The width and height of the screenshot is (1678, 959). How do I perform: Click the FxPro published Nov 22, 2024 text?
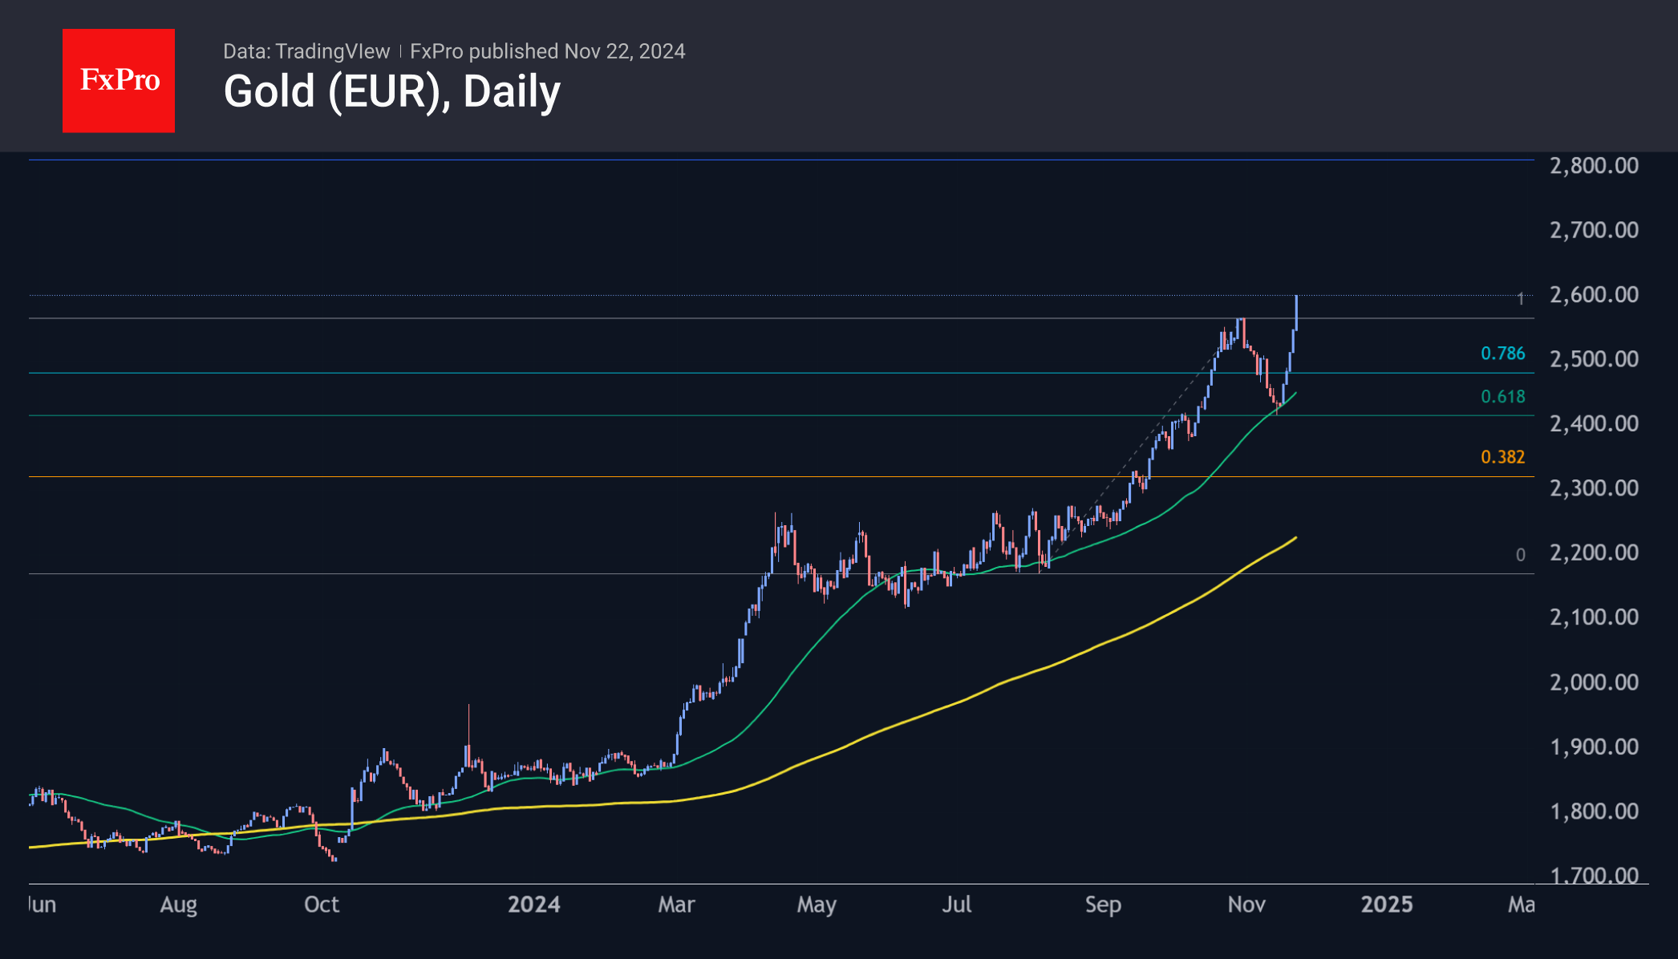pos(547,51)
